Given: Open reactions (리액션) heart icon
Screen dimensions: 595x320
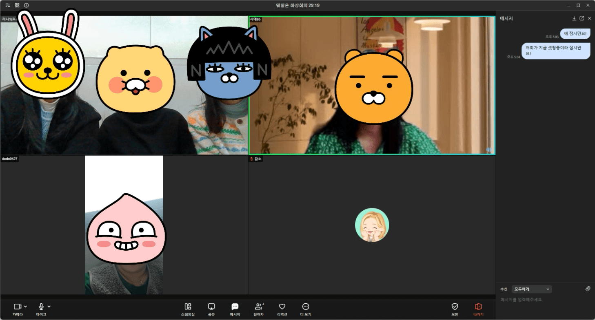Looking at the screenshot, I should 282,307.
